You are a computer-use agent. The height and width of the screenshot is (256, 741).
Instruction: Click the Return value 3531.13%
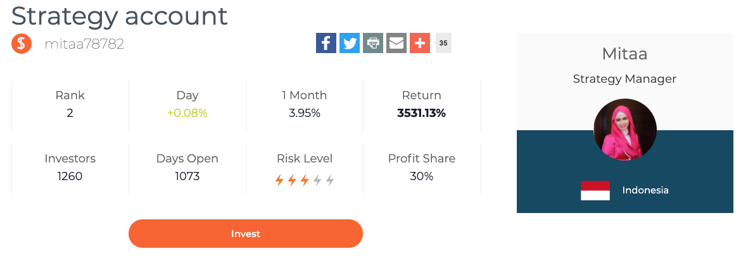click(422, 113)
